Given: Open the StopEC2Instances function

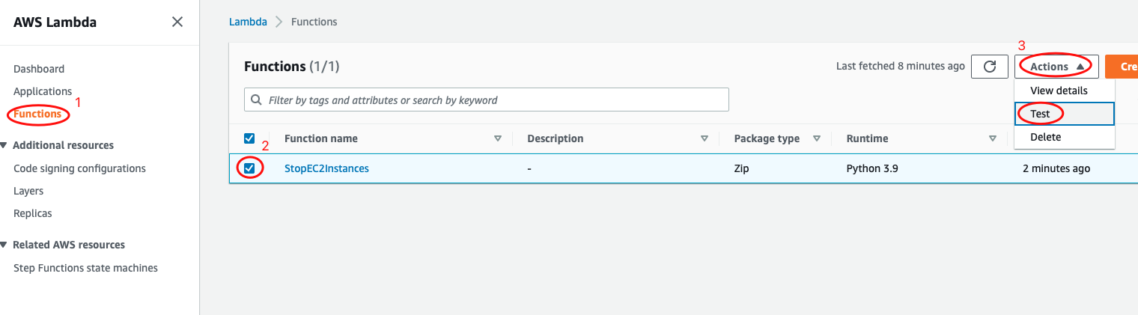Looking at the screenshot, I should (326, 168).
